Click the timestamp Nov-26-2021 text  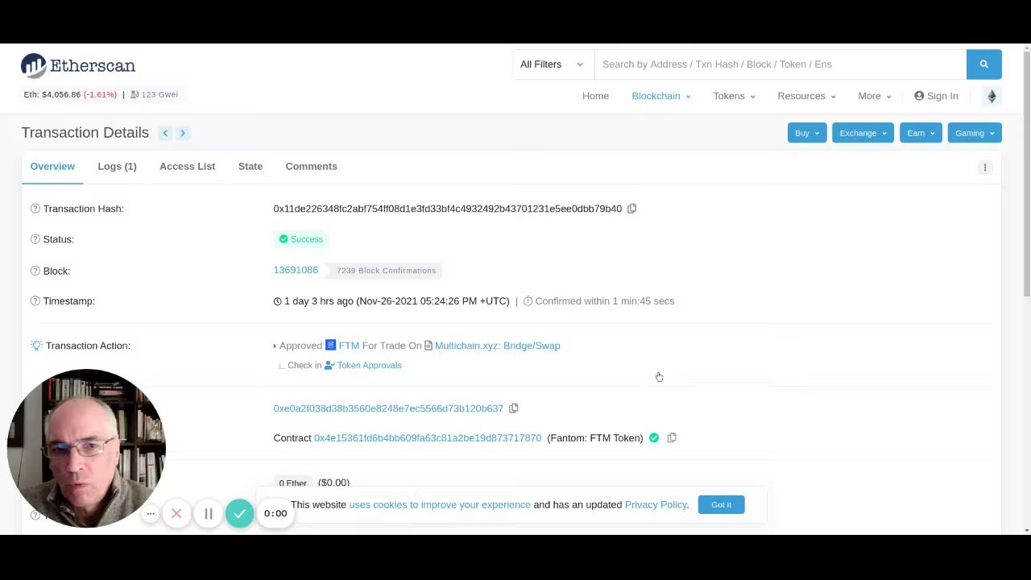coord(433,301)
